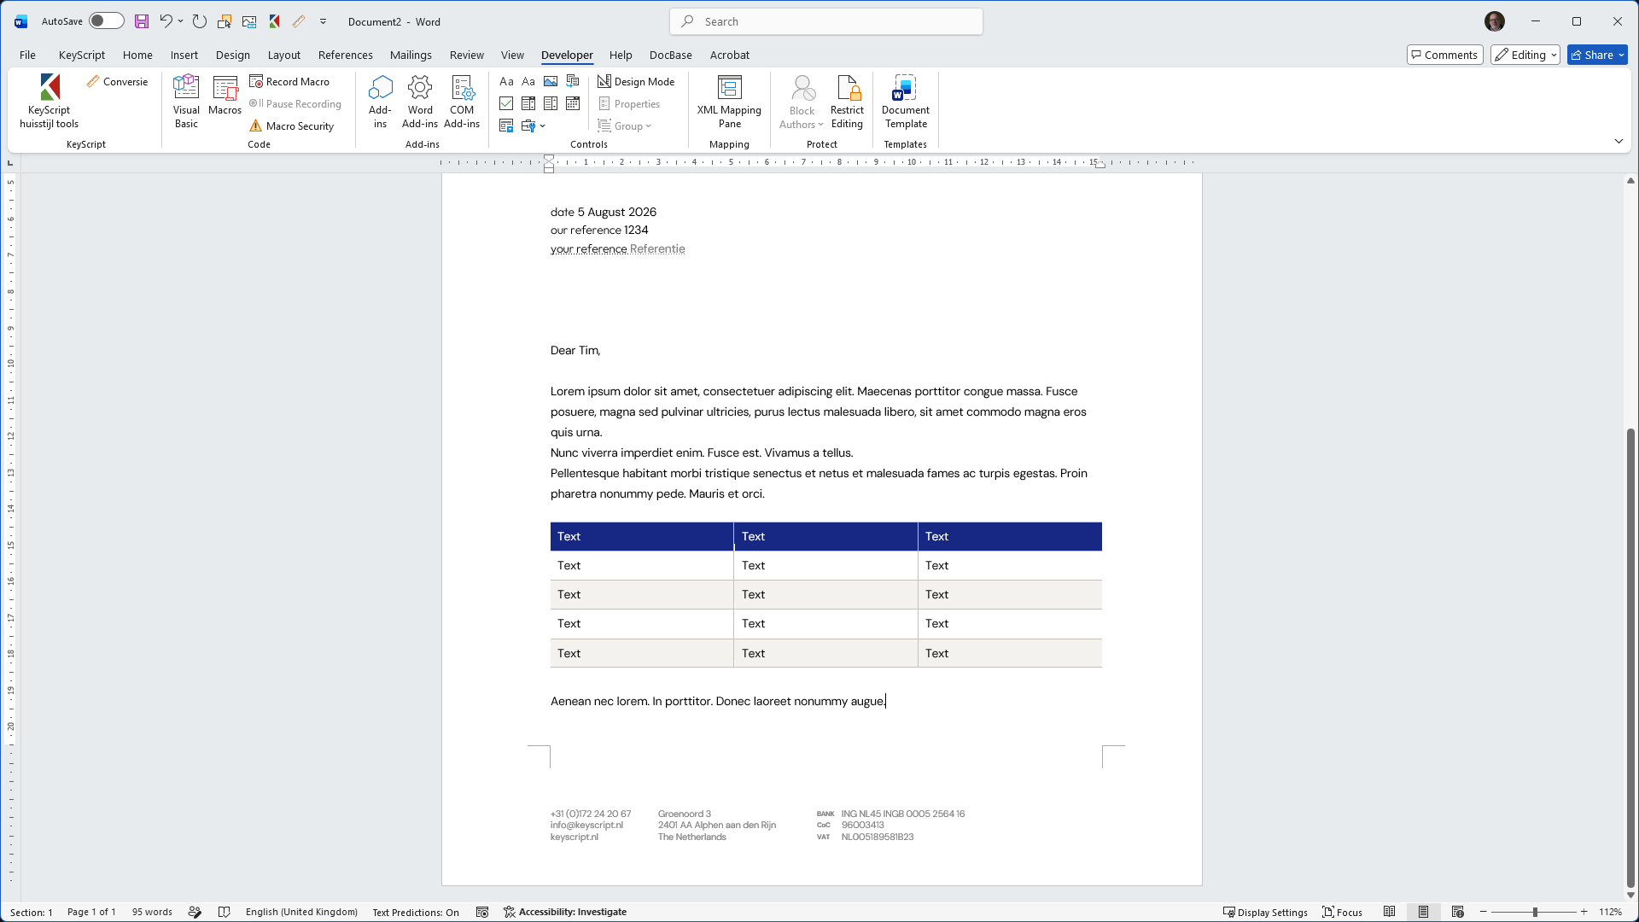Viewport: 1639px width, 922px height.
Task: Insert a Repeating Section content control
Action: pyautogui.click(x=506, y=125)
